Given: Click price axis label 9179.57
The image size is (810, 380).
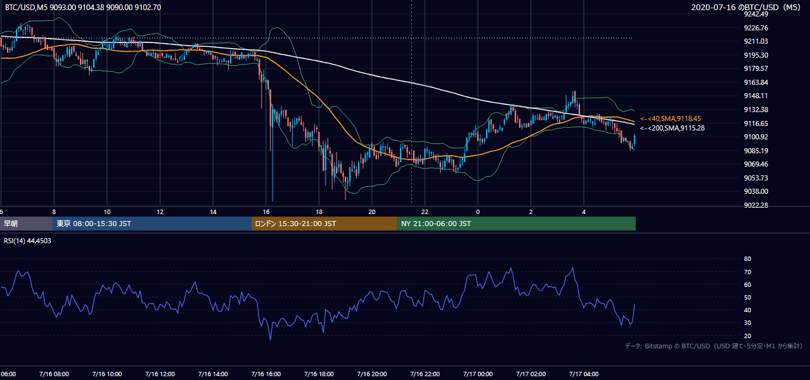Looking at the screenshot, I should click(755, 68).
